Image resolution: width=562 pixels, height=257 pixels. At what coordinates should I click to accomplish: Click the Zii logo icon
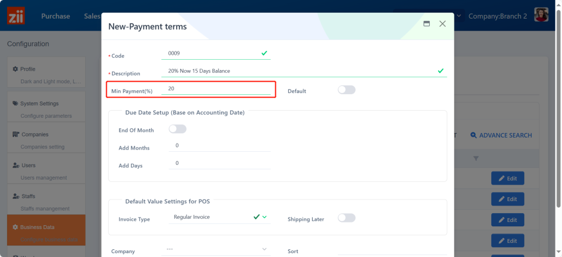[x=16, y=16]
